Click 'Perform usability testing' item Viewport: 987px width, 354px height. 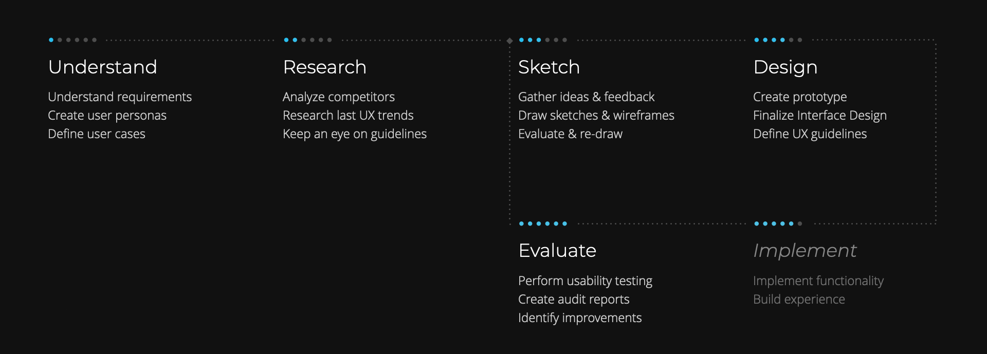585,281
